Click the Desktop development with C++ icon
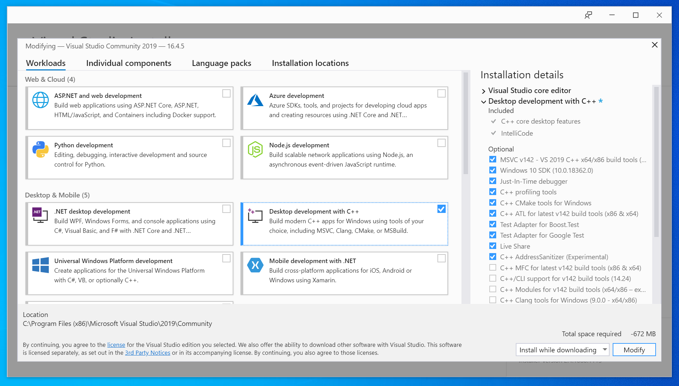The height and width of the screenshot is (386, 679). pos(255,216)
